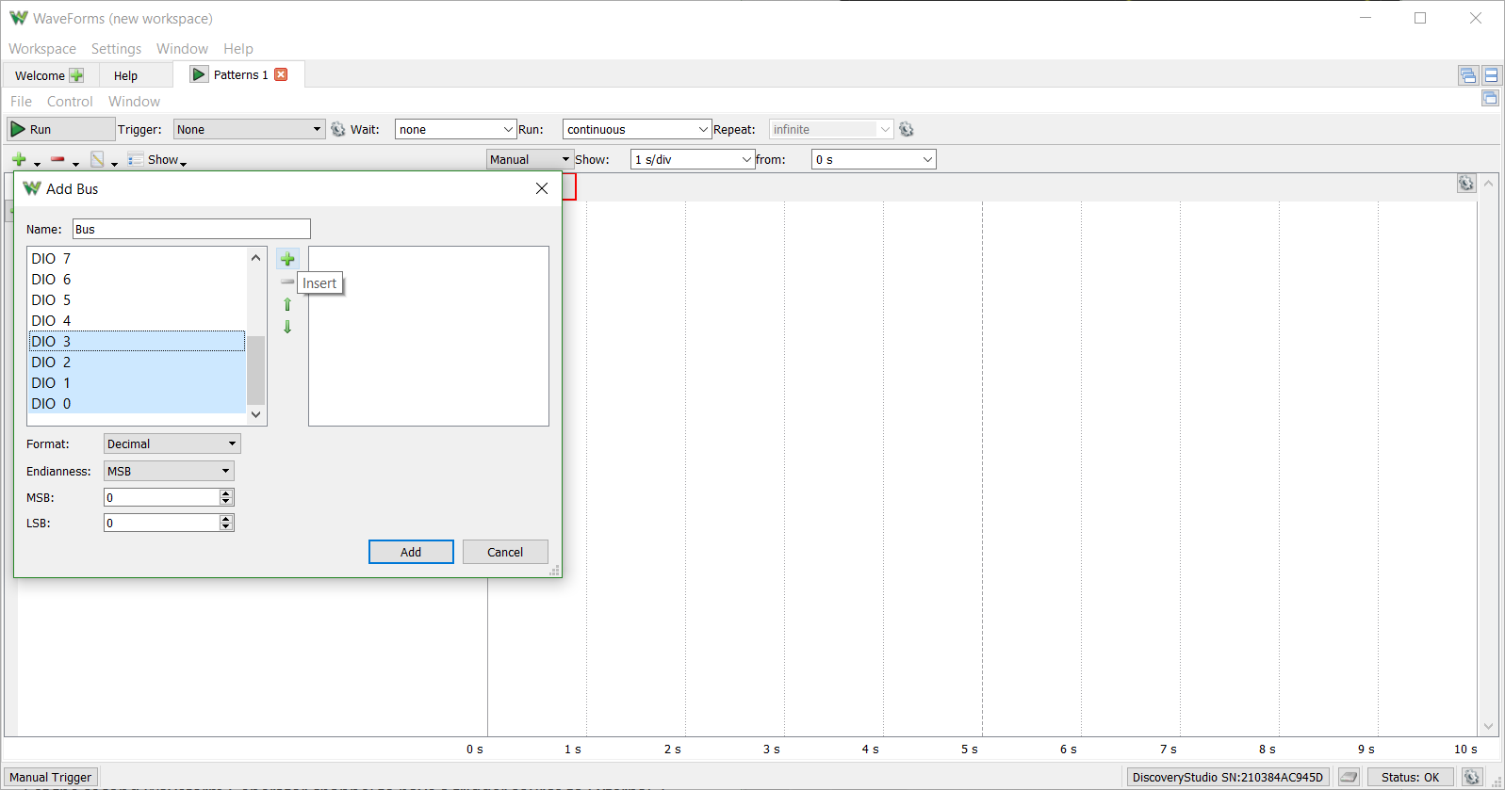
Task: Open the Wait dropdown showing none
Action: point(455,129)
